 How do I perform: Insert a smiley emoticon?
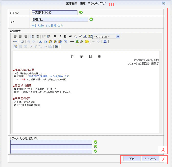87,41
